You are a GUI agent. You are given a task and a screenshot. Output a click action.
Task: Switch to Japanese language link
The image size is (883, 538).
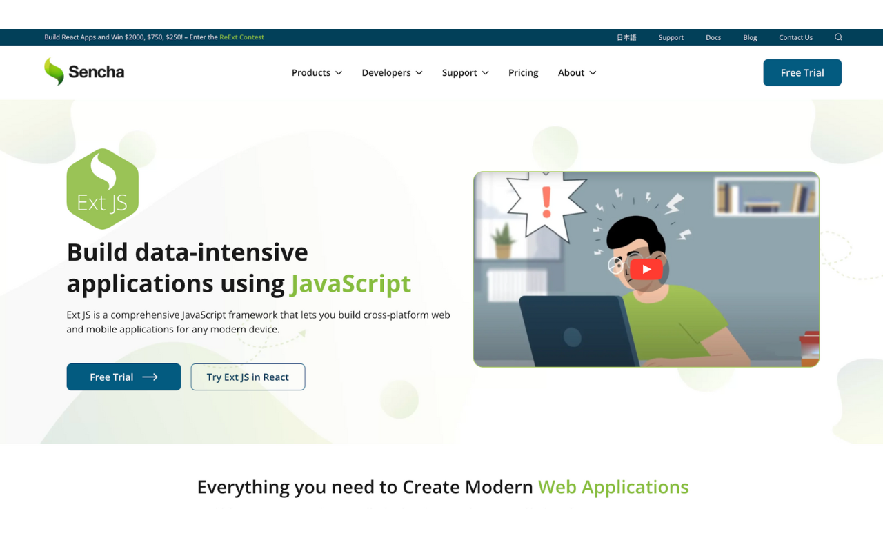click(x=626, y=37)
